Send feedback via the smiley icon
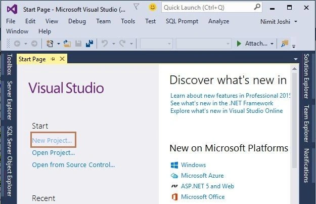Screen dimensions: 316x204 (153, 8)
